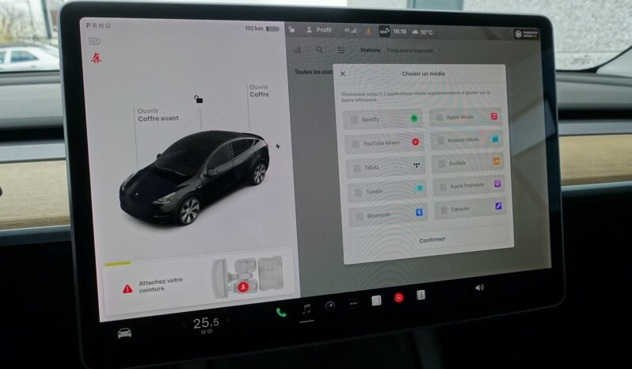Image resolution: width=632 pixels, height=369 pixels.
Task: Open the music note media app
Action: 306,310
